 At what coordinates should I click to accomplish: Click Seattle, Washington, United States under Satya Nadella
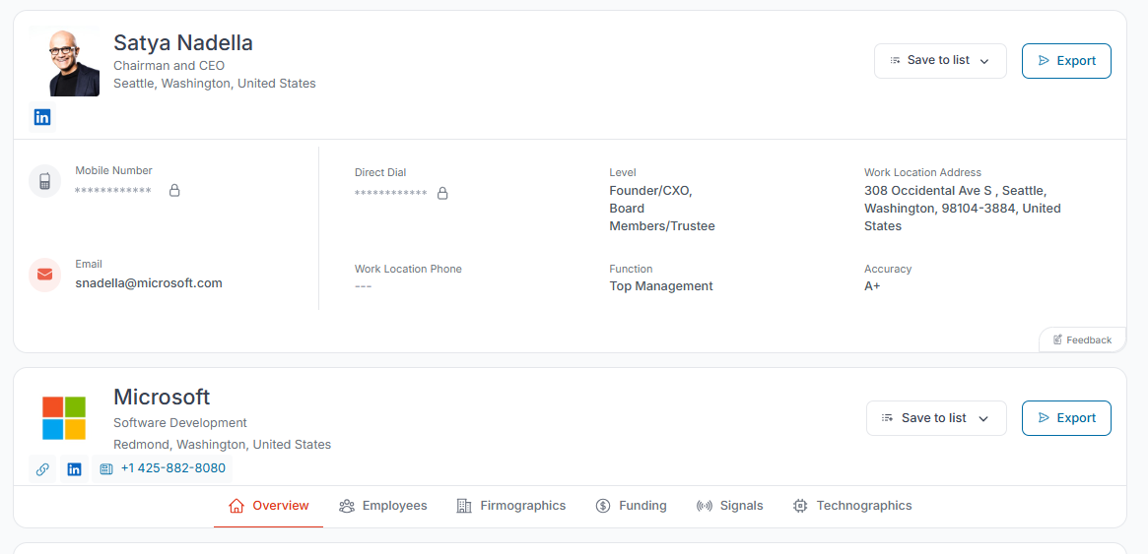click(x=215, y=84)
